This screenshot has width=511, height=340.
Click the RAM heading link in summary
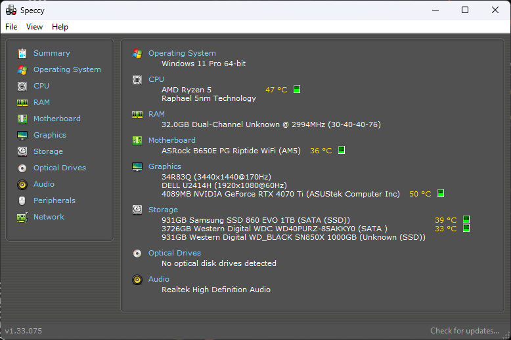tap(156, 114)
